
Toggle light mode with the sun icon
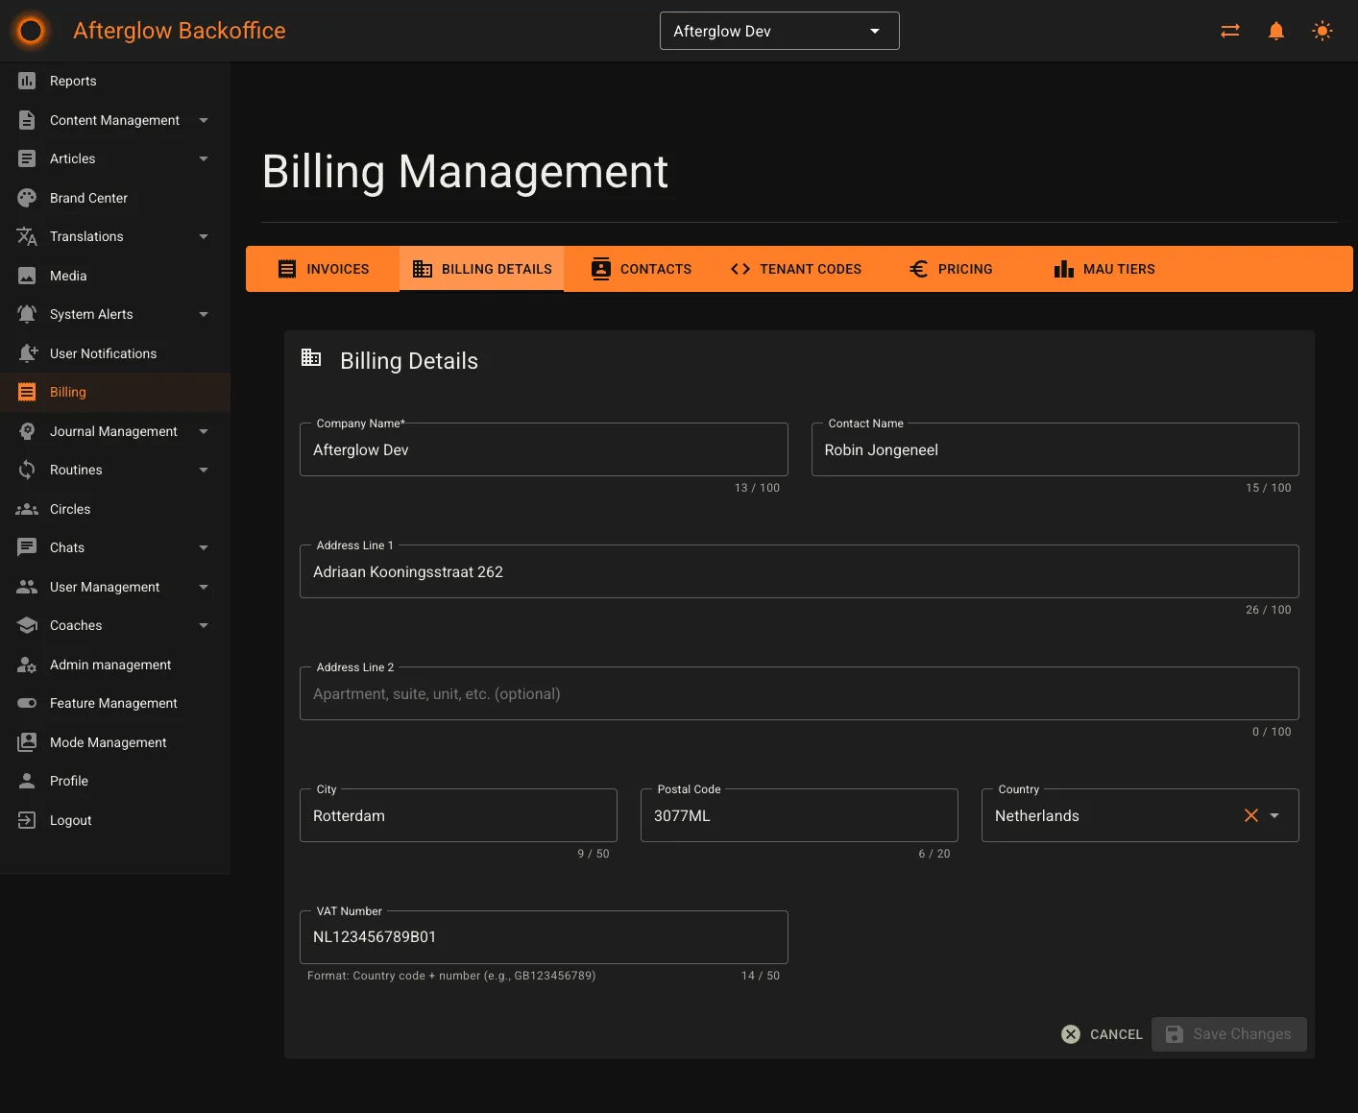point(1322,30)
